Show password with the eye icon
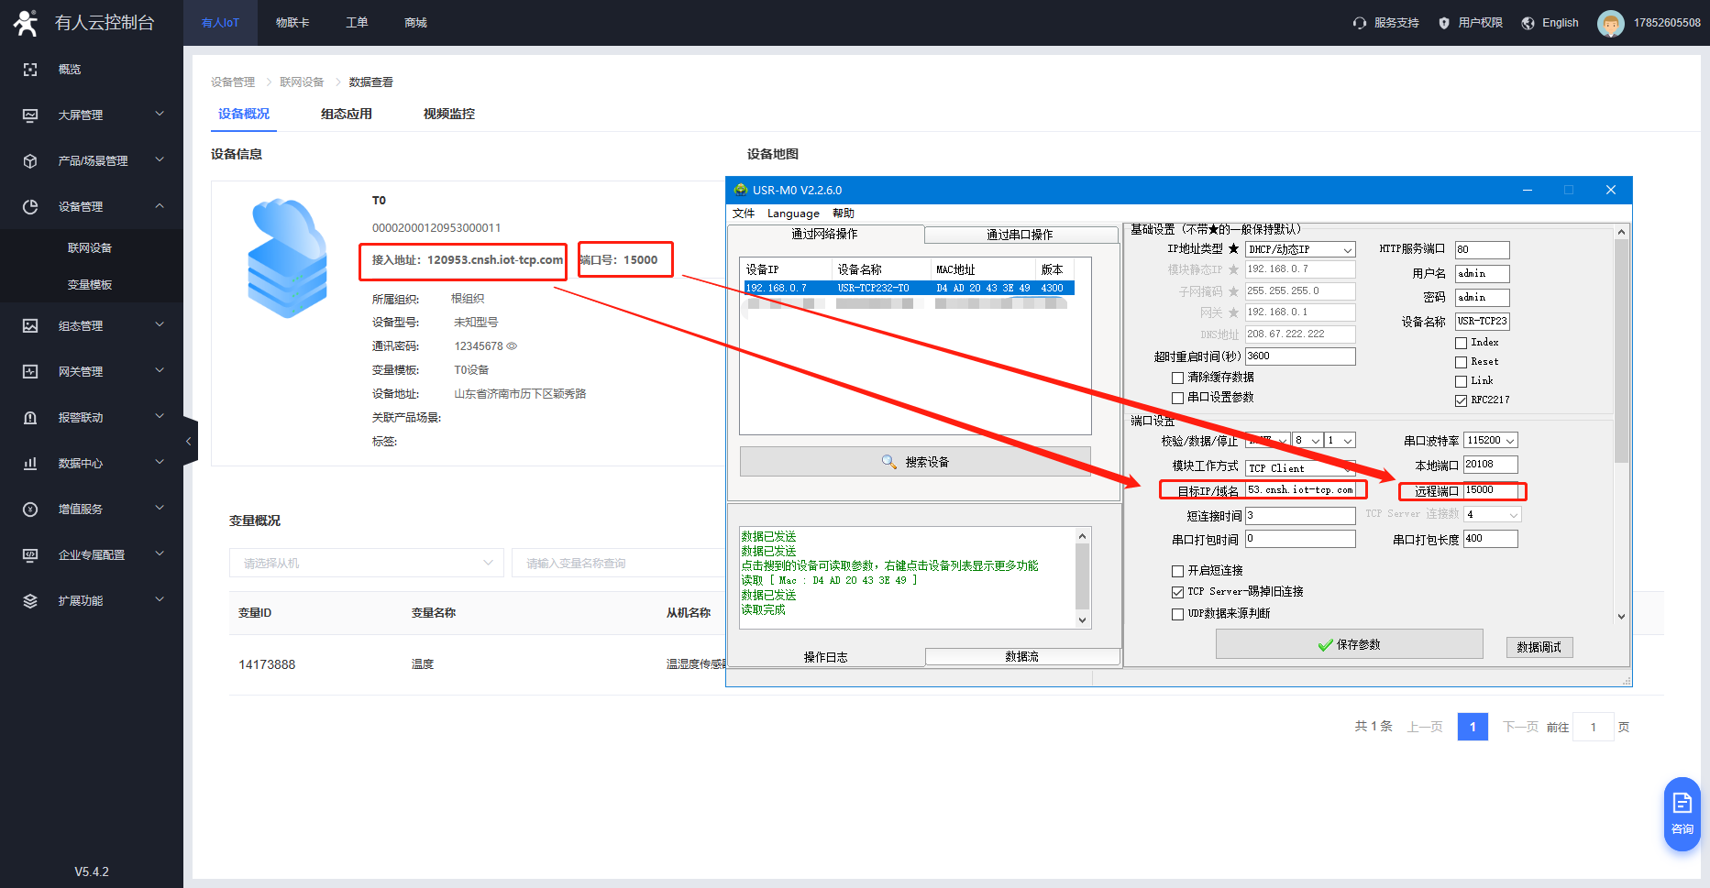The height and width of the screenshot is (888, 1710). [512, 346]
